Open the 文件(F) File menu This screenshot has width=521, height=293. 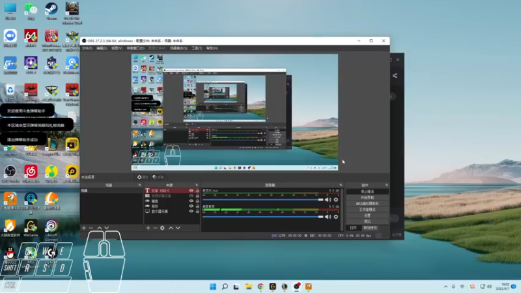[87, 48]
